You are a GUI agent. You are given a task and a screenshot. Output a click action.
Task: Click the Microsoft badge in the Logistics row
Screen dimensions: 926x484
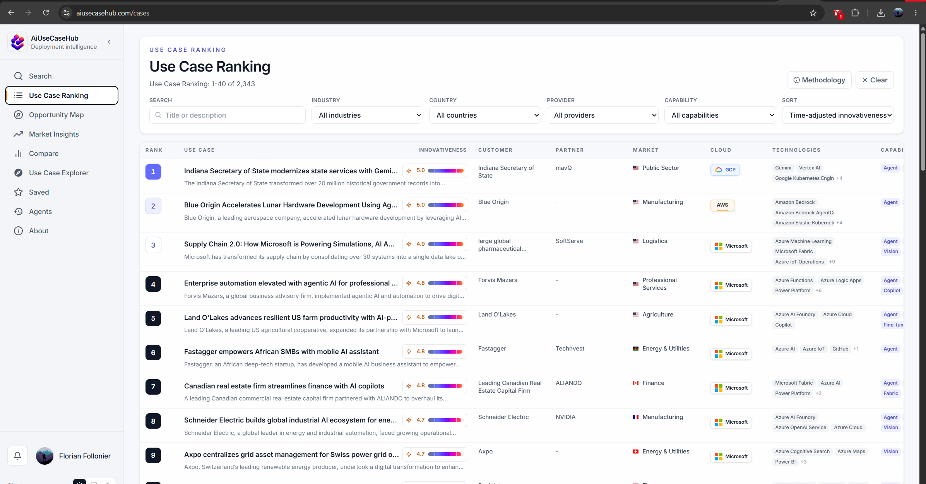(731, 246)
